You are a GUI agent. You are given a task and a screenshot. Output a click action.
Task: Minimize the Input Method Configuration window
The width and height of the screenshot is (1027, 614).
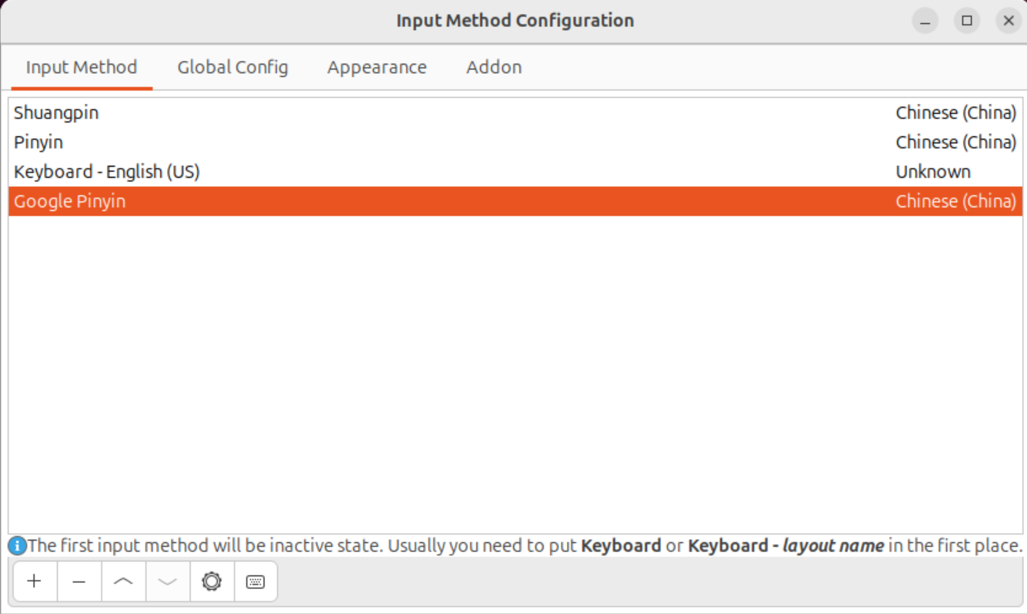(x=925, y=21)
